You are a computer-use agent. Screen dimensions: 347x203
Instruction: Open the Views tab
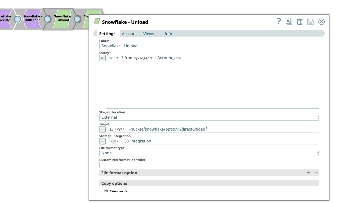click(x=148, y=34)
